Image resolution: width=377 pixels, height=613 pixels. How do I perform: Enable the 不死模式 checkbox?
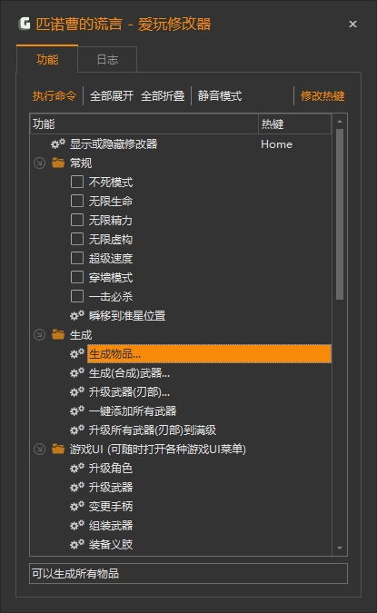coord(77,182)
